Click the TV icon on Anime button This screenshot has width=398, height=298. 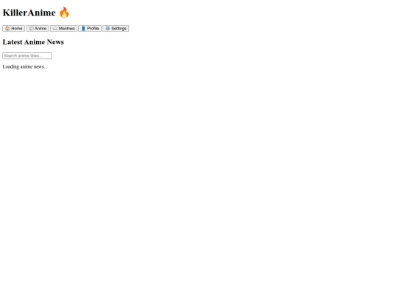pos(31,29)
